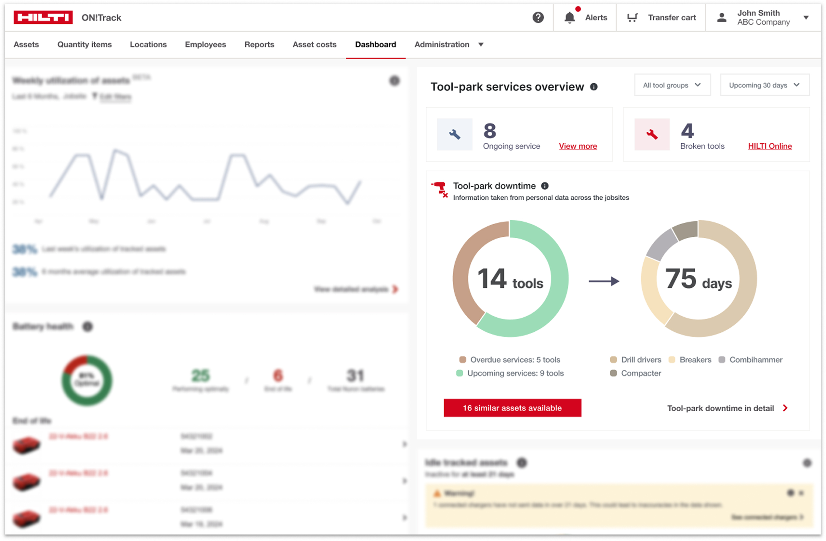Click the red wrench Broken tools icon

point(652,134)
